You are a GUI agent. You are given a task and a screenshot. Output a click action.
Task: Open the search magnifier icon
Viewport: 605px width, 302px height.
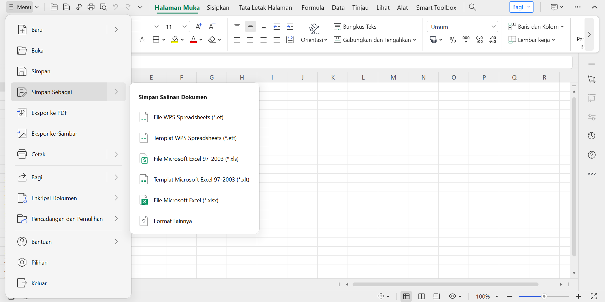tap(472, 7)
